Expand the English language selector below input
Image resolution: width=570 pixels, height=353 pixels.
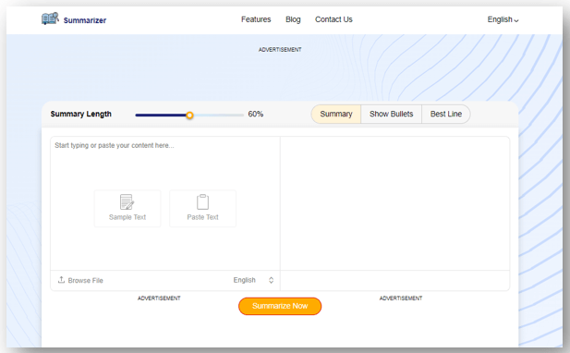point(253,280)
